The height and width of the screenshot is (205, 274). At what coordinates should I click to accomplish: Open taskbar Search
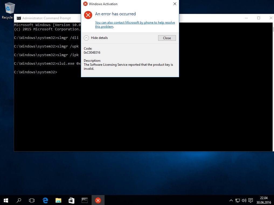(x=19, y=200)
